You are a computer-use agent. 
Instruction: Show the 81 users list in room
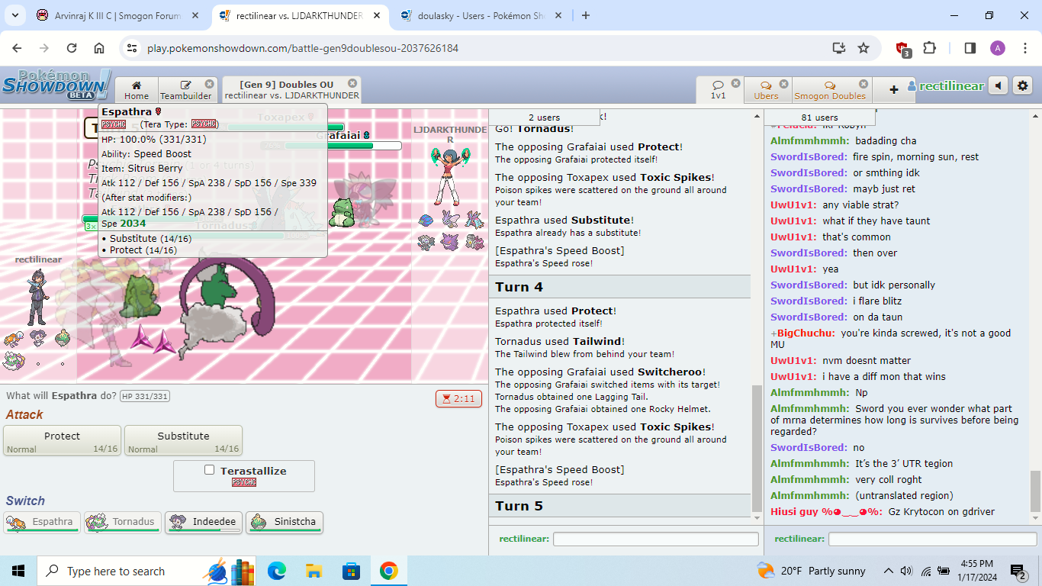(x=821, y=118)
